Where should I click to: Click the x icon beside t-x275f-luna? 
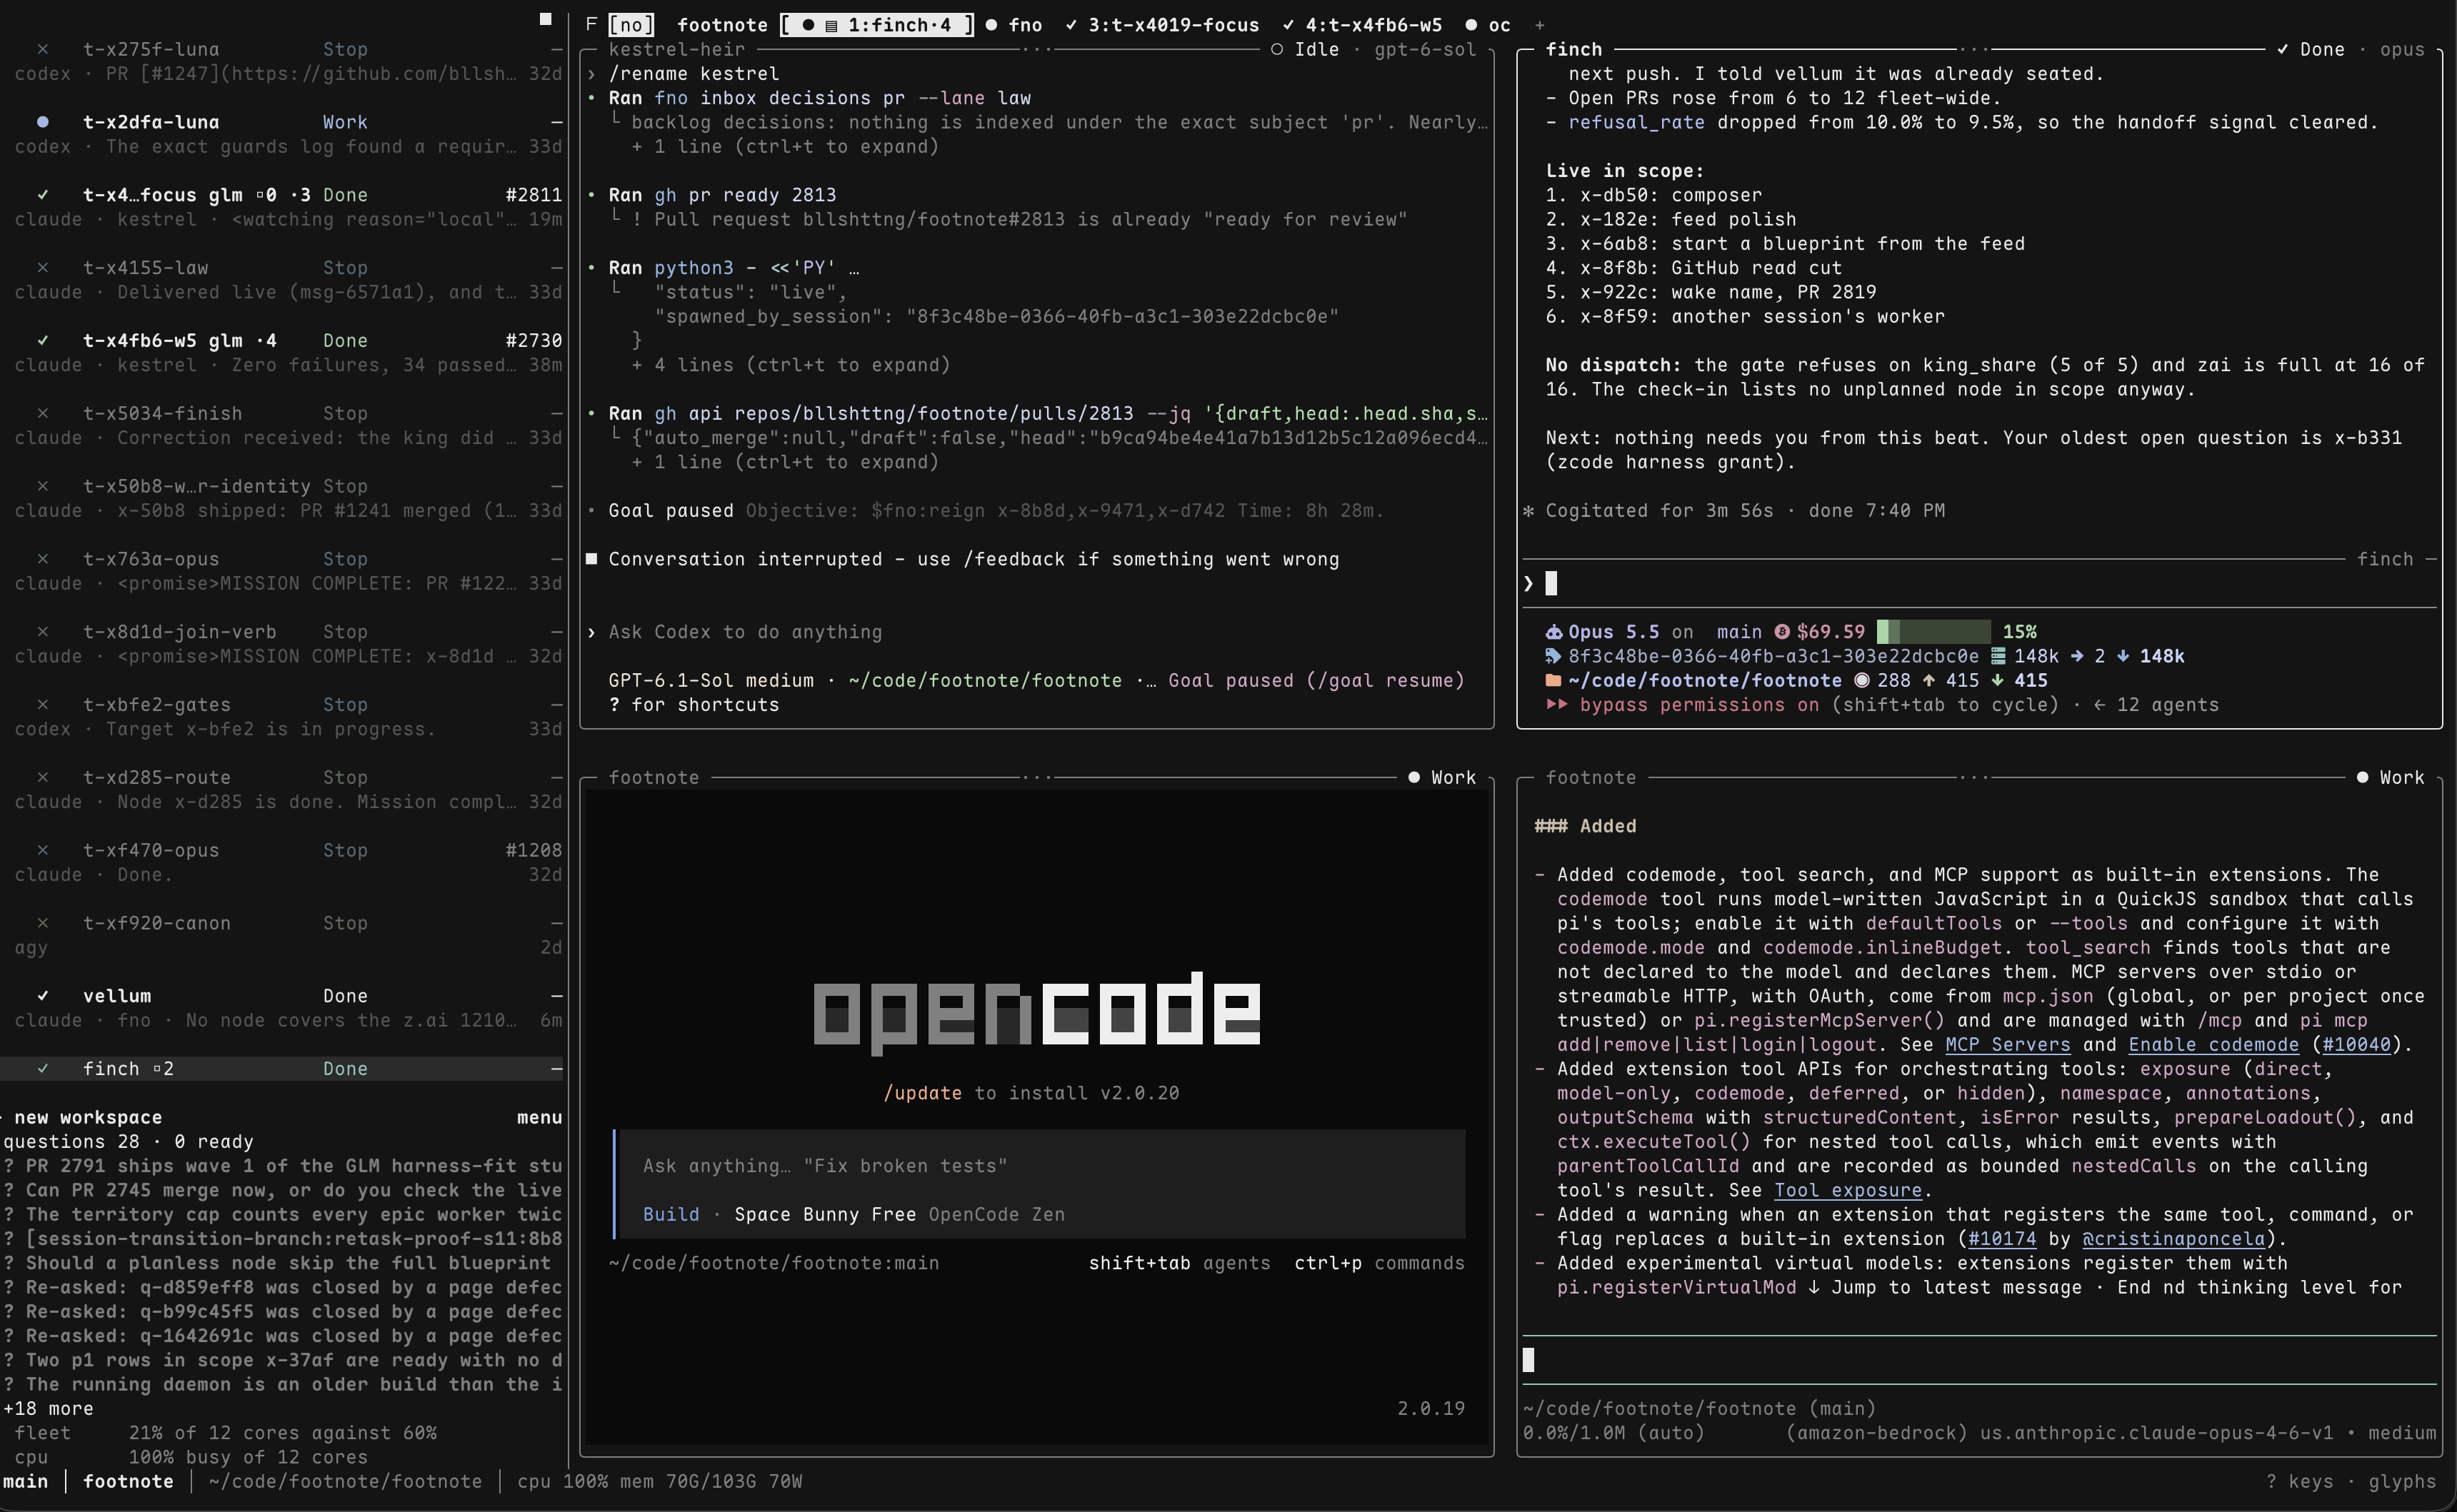point(42,49)
